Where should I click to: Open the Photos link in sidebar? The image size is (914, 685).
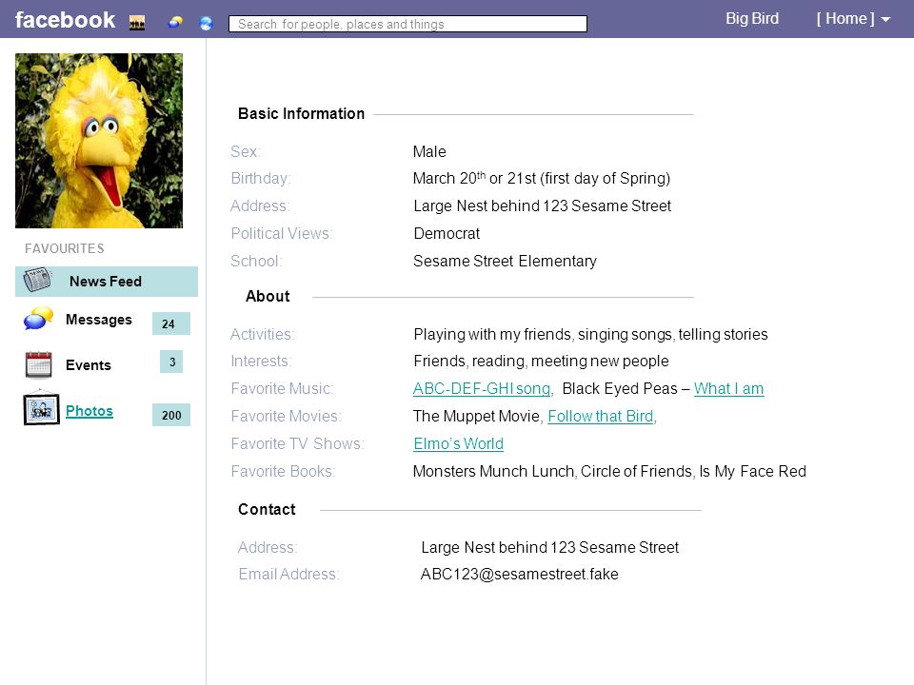click(89, 411)
